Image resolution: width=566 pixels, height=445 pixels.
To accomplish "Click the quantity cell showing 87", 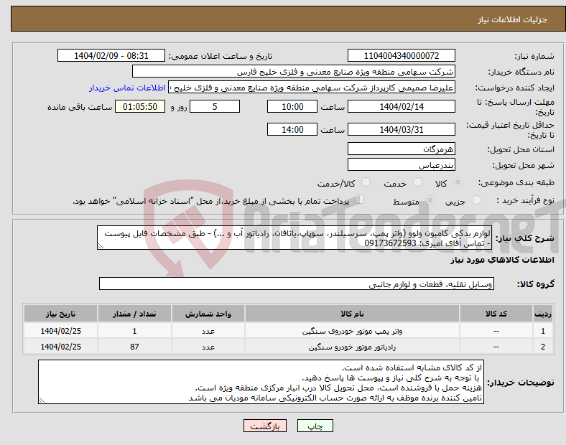I will tap(134, 347).
